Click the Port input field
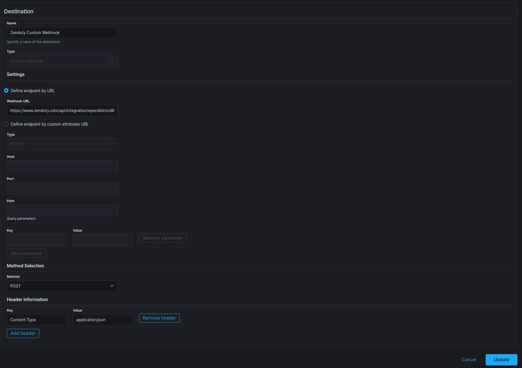The width and height of the screenshot is (522, 368). tap(62, 188)
